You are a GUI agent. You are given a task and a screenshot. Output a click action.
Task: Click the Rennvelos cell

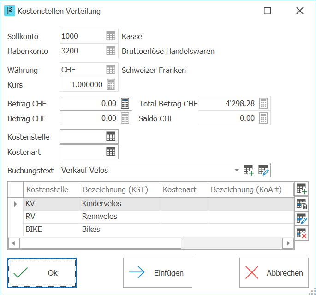tap(120, 217)
